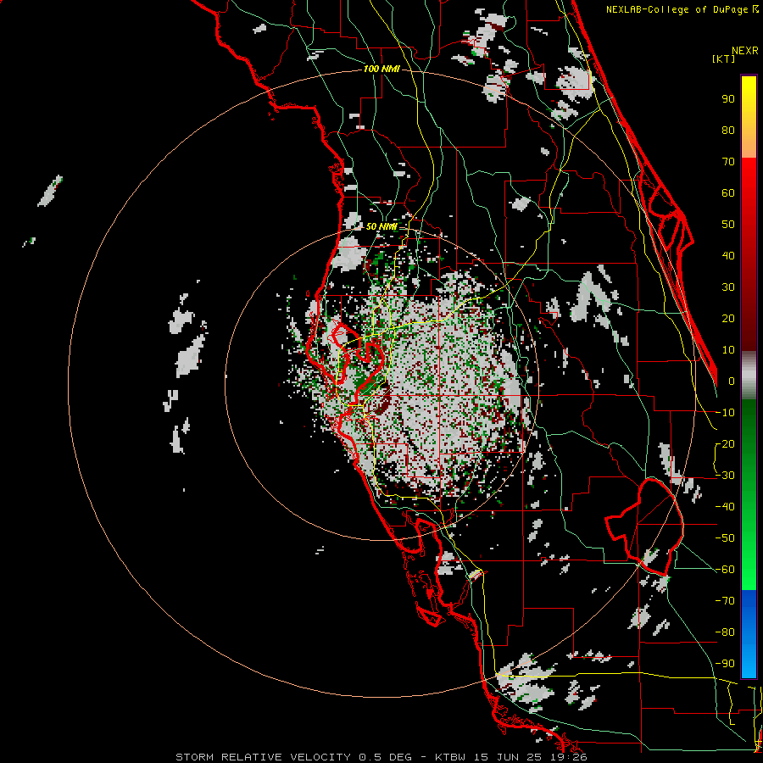Click the Storm Relative Velocity footer caption
The width and height of the screenshot is (763, 763).
point(381,757)
